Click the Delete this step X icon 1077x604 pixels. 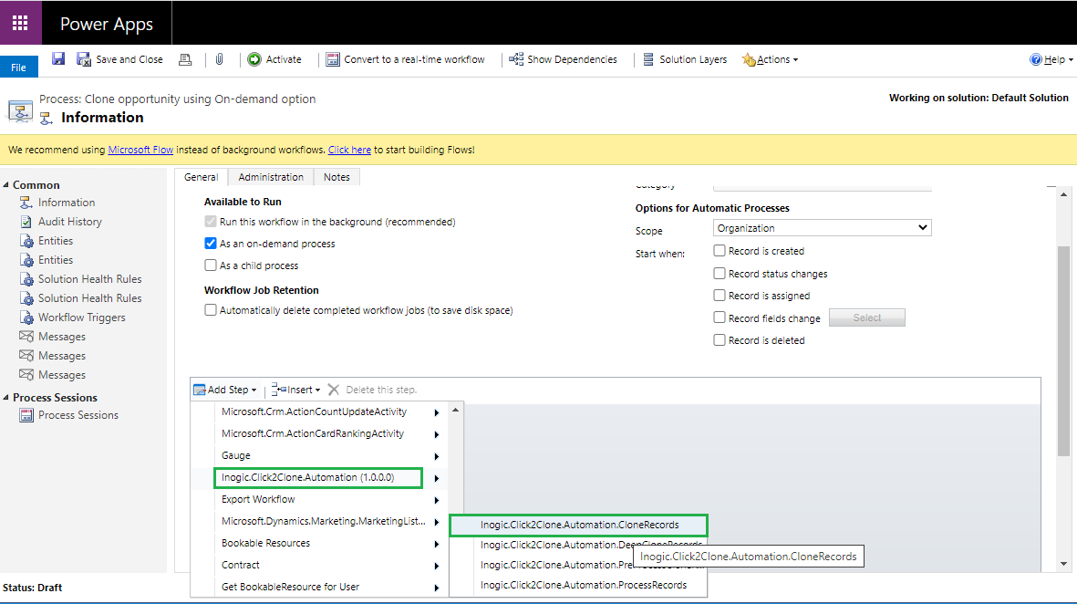coord(334,390)
